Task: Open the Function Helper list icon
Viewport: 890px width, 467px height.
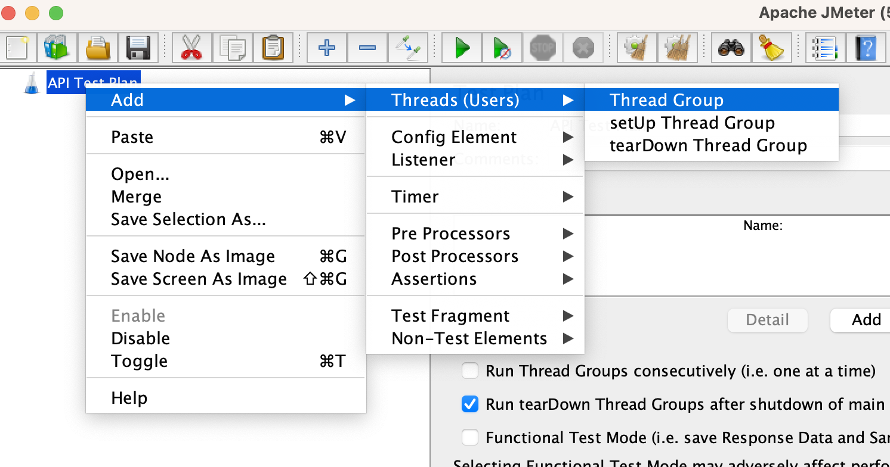Action: point(825,46)
